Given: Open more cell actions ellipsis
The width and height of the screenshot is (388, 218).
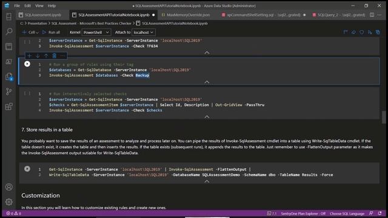Looking at the screenshot, I should tap(62, 56).
